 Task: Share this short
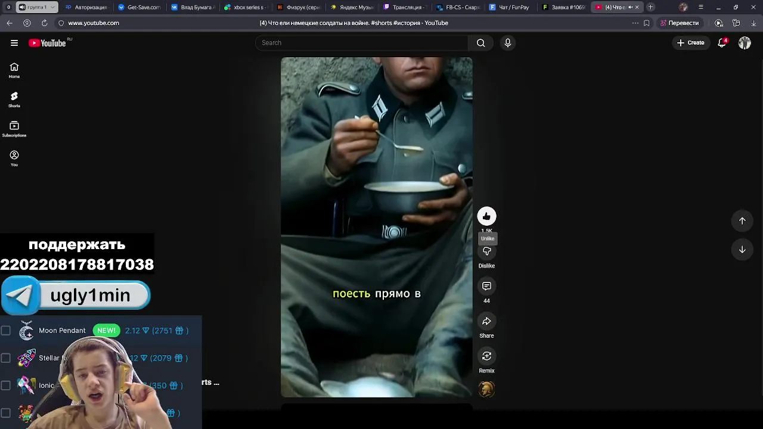click(486, 321)
